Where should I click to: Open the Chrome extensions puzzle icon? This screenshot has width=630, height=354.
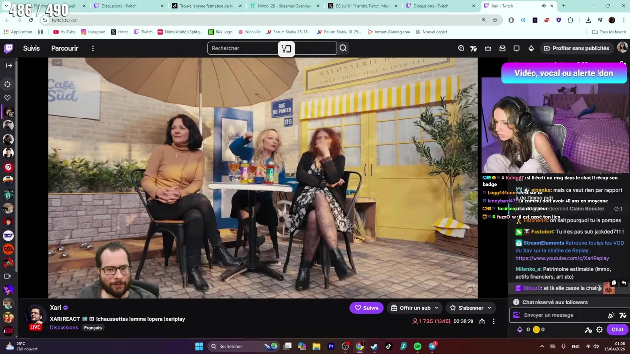coord(570,20)
